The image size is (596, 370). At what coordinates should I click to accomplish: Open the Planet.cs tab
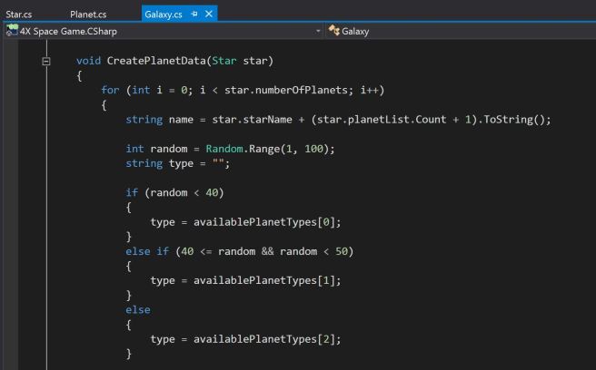(x=88, y=15)
